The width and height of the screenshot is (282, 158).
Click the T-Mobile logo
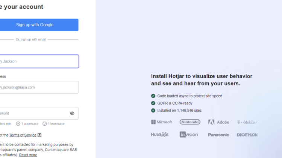point(247,122)
